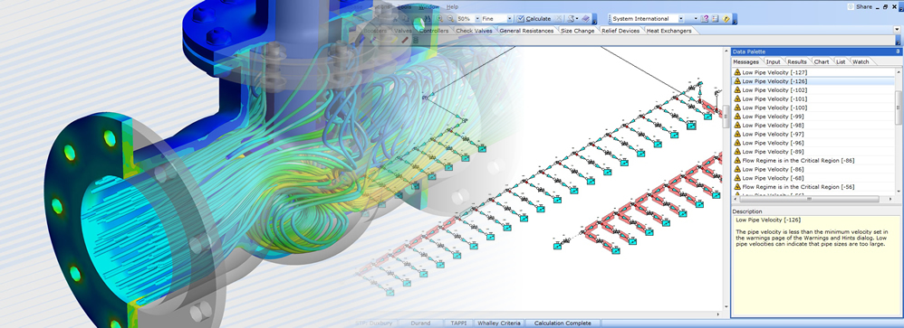The image size is (904, 328).
Task: Select the TAPPI status tab
Action: tap(459, 323)
